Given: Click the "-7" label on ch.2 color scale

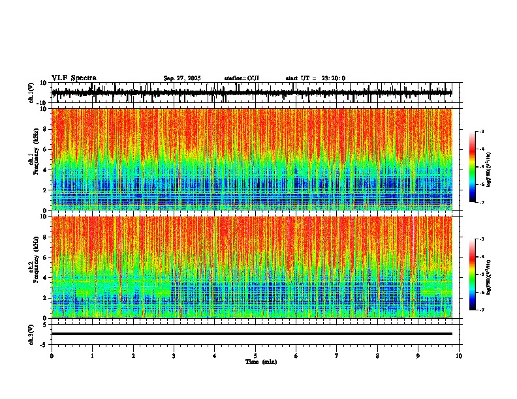Looking at the screenshot, I should click(481, 310).
